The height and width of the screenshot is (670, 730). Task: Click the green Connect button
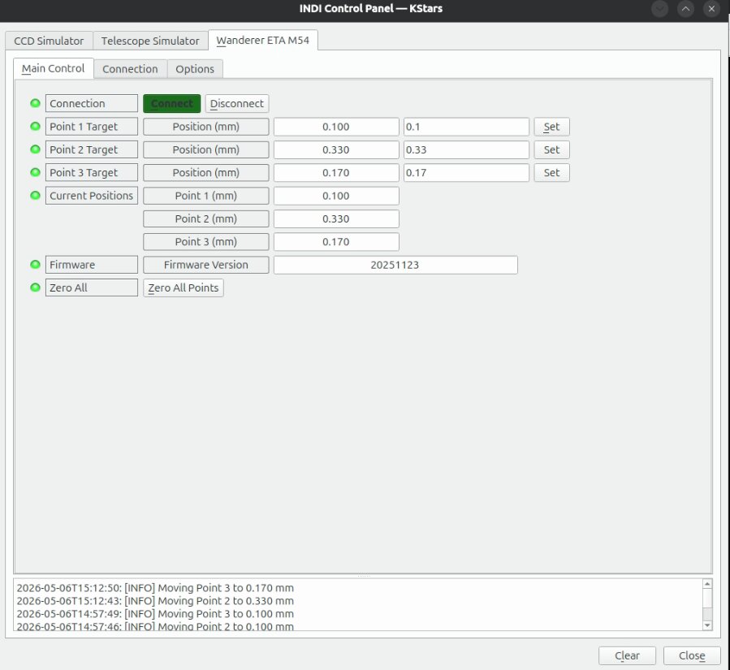pos(172,103)
